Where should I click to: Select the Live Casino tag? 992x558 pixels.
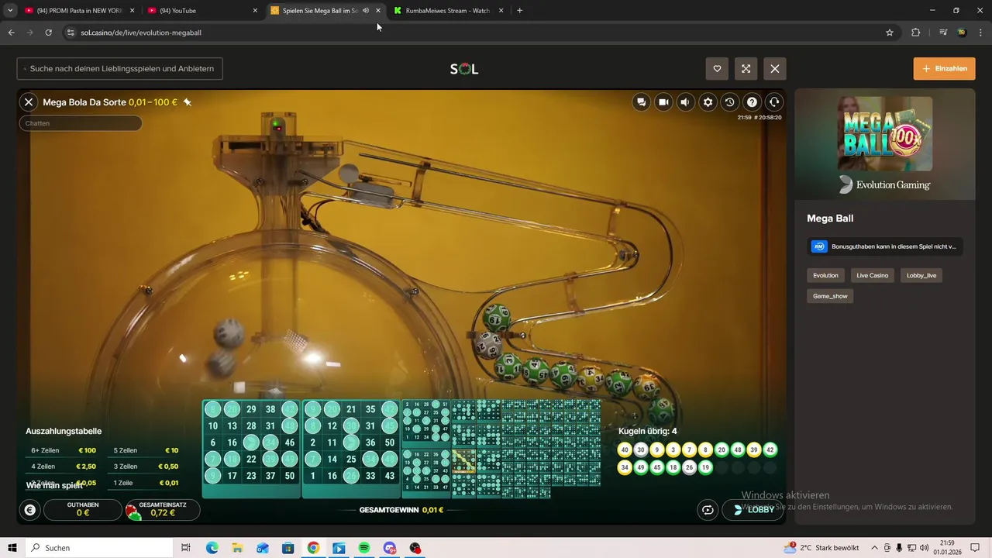873,275
